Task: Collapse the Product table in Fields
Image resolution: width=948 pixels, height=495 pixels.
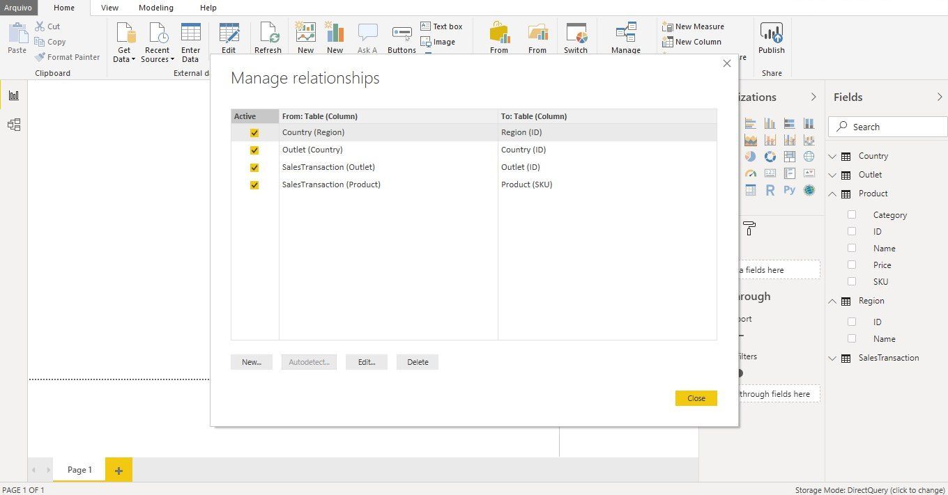Action: pyautogui.click(x=832, y=194)
